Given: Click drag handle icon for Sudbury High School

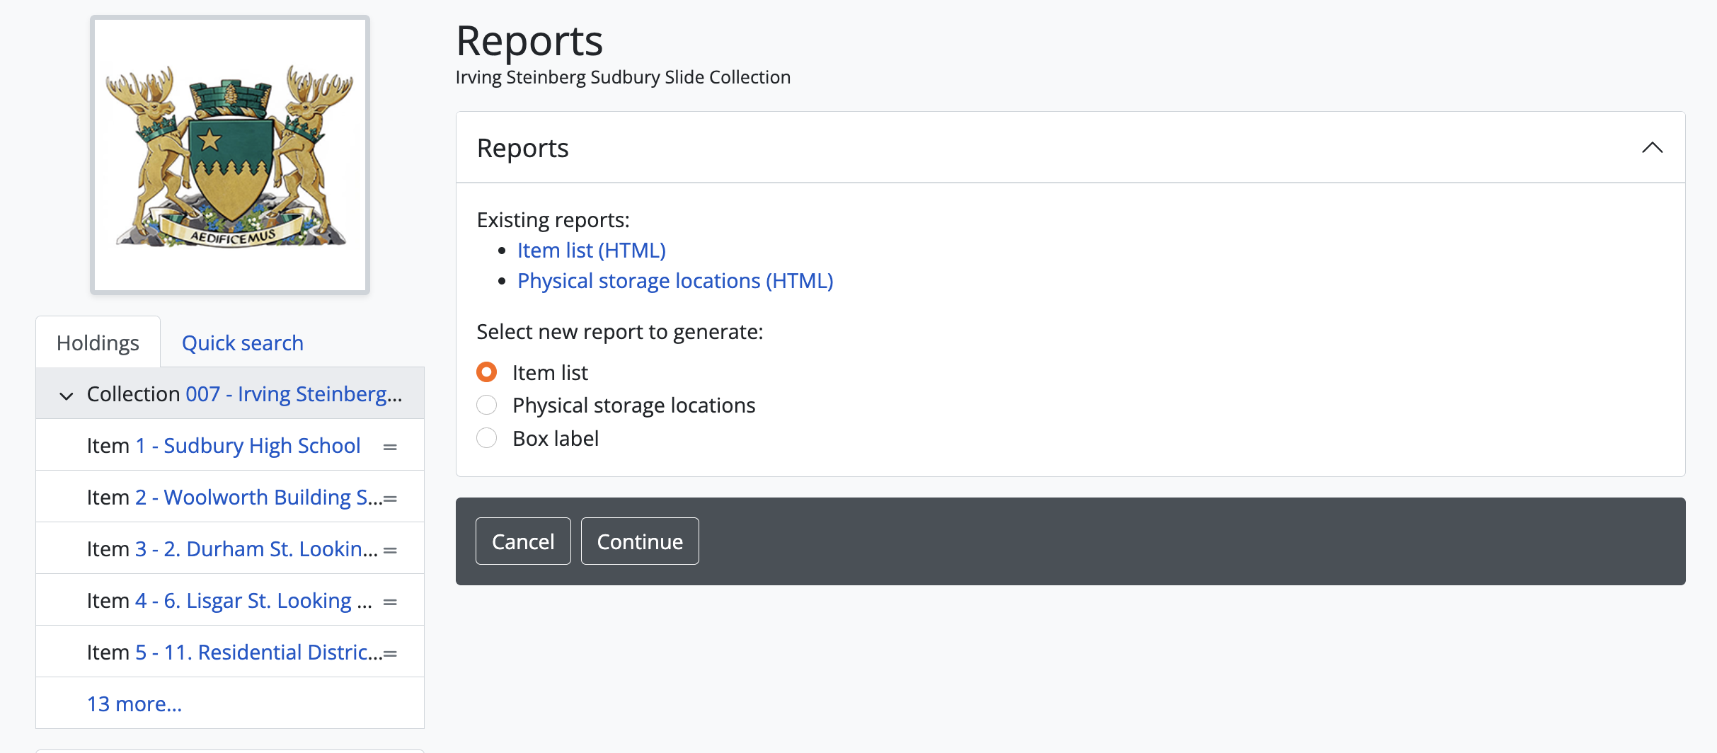Looking at the screenshot, I should pyautogui.click(x=389, y=447).
